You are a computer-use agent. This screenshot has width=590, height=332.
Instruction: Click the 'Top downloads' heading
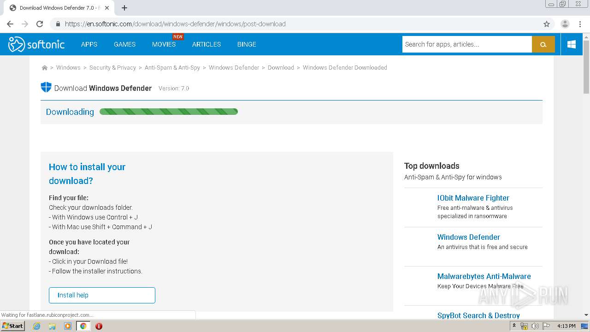pos(432,166)
